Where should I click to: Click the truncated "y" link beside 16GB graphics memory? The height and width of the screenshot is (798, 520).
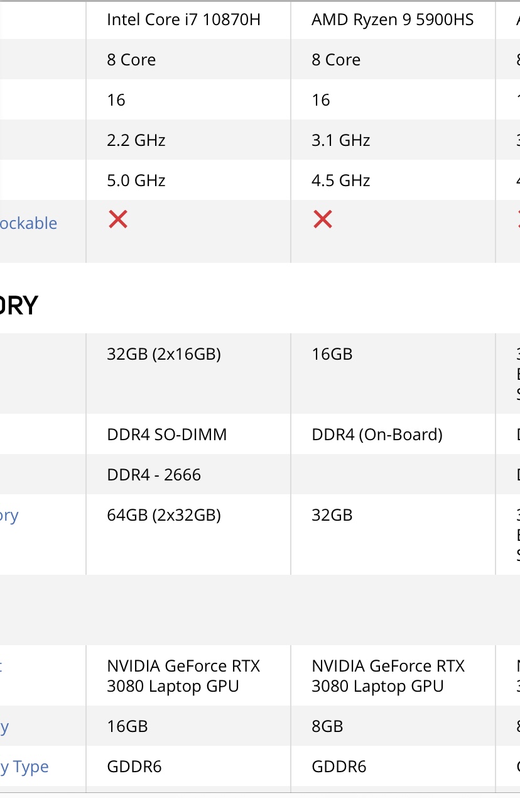pos(4,728)
